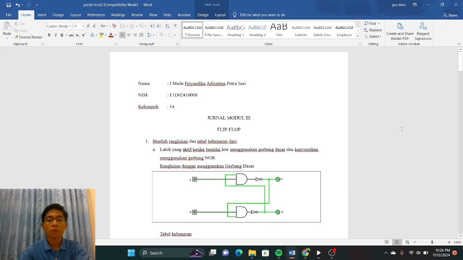463x260 pixels.
Task: Click the Format Painter tool
Action: coord(29,37)
